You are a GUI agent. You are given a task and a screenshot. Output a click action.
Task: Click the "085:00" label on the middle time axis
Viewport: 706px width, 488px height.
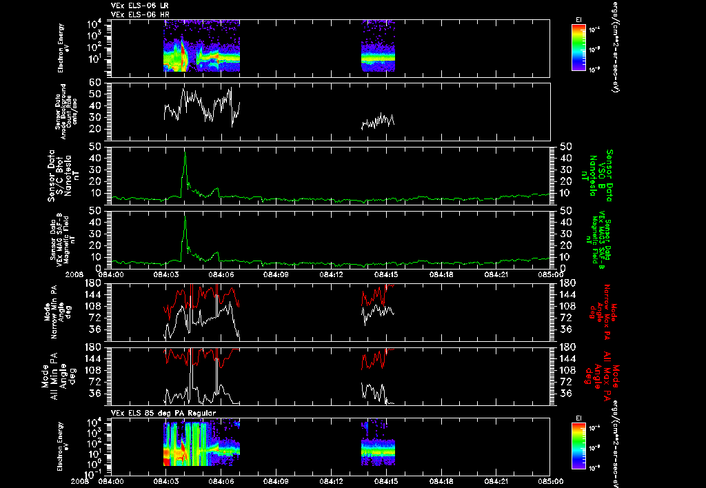[549, 274]
